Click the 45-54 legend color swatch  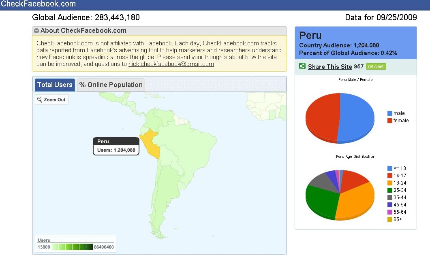point(390,204)
